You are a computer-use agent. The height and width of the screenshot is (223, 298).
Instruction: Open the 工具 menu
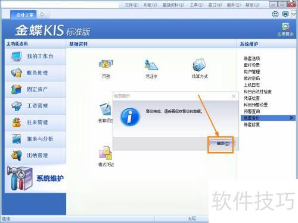197,5
